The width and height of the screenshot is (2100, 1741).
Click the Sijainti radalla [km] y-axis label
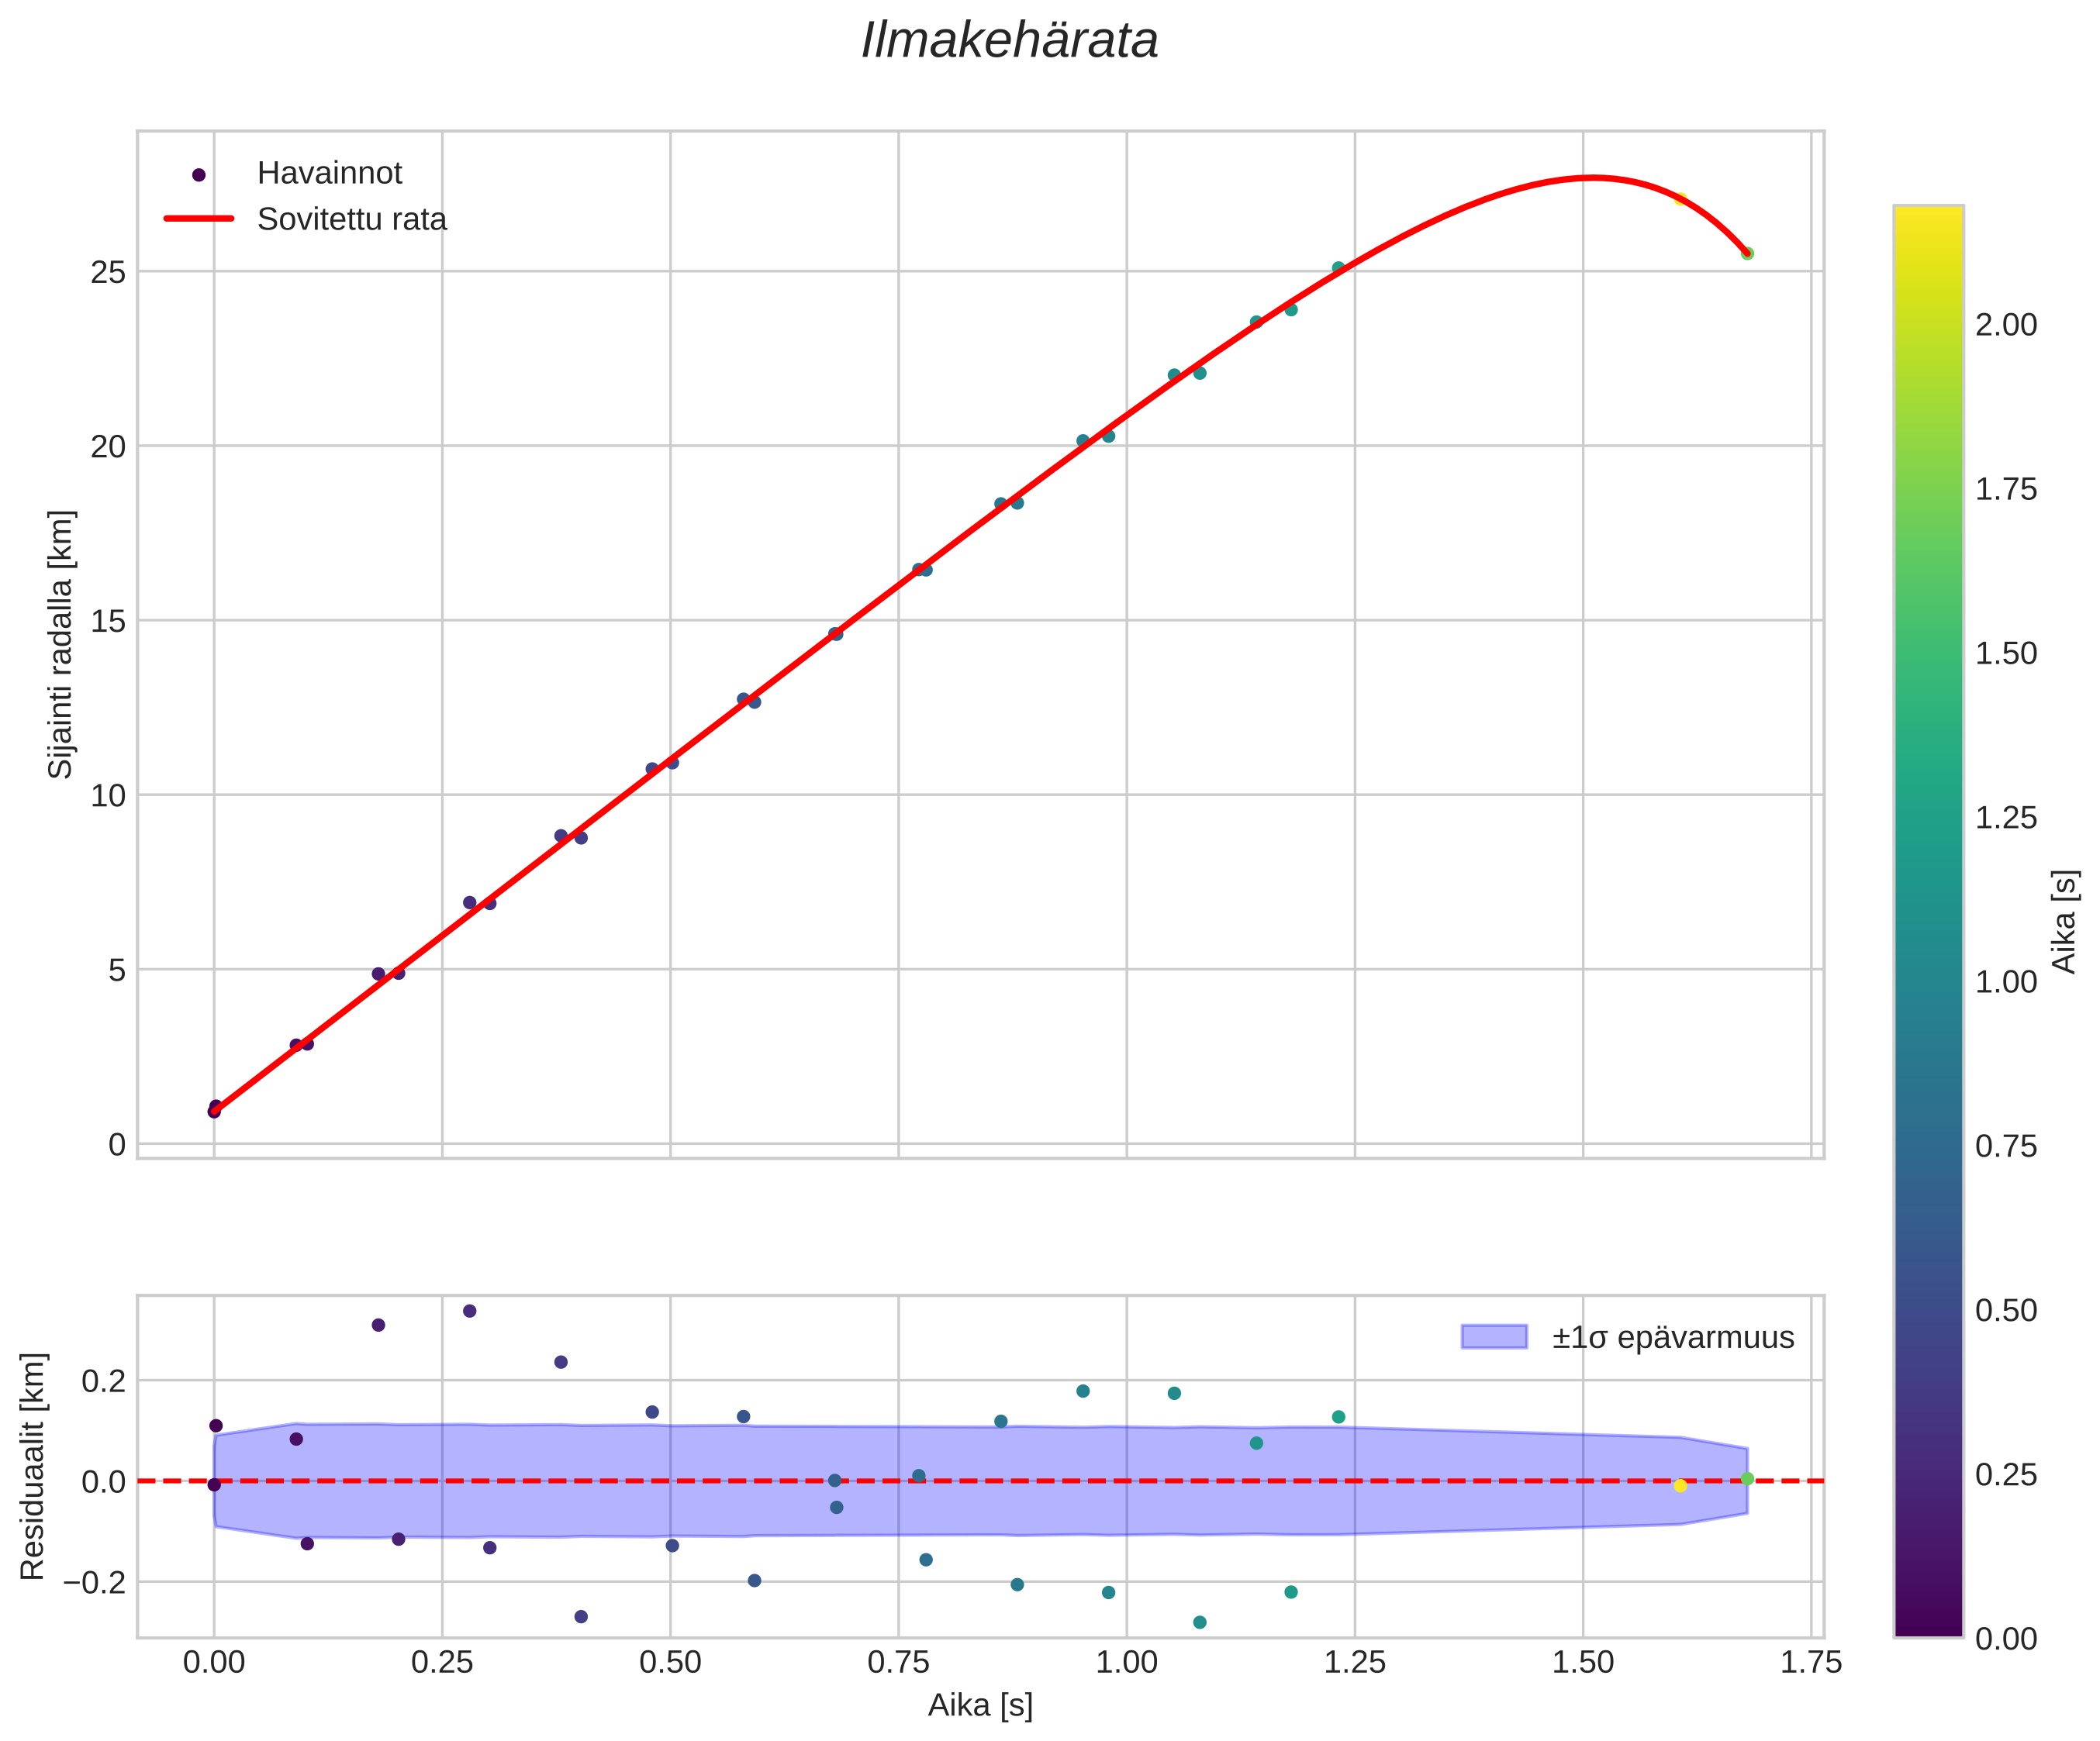[x=61, y=645]
